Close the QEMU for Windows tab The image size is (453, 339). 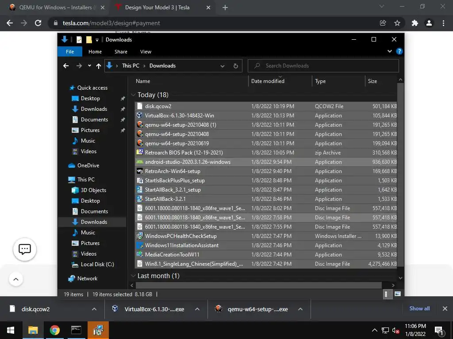coord(102,8)
